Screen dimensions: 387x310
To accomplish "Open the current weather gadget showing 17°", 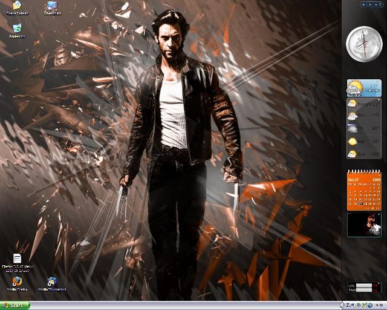I will [x=364, y=88].
